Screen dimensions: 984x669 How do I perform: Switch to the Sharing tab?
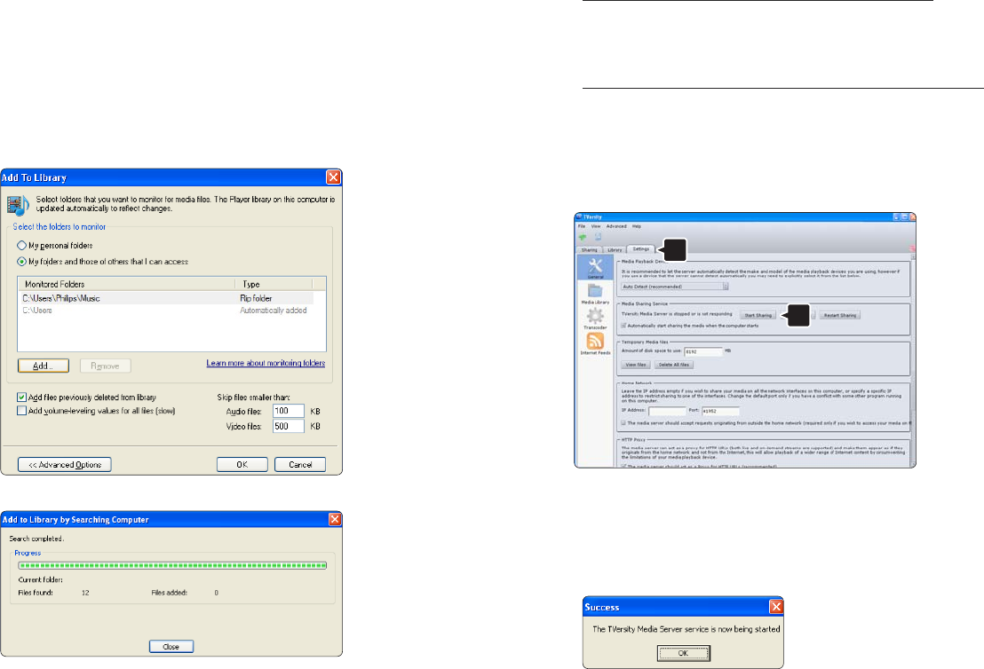click(590, 249)
